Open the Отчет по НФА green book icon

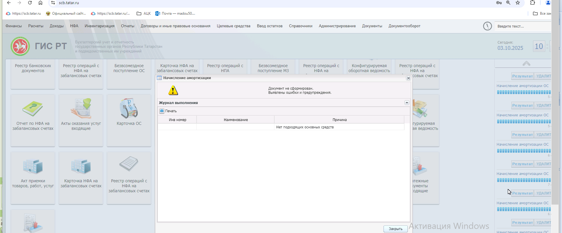coord(33,109)
